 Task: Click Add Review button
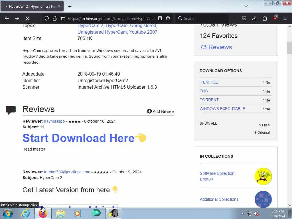[161, 111]
